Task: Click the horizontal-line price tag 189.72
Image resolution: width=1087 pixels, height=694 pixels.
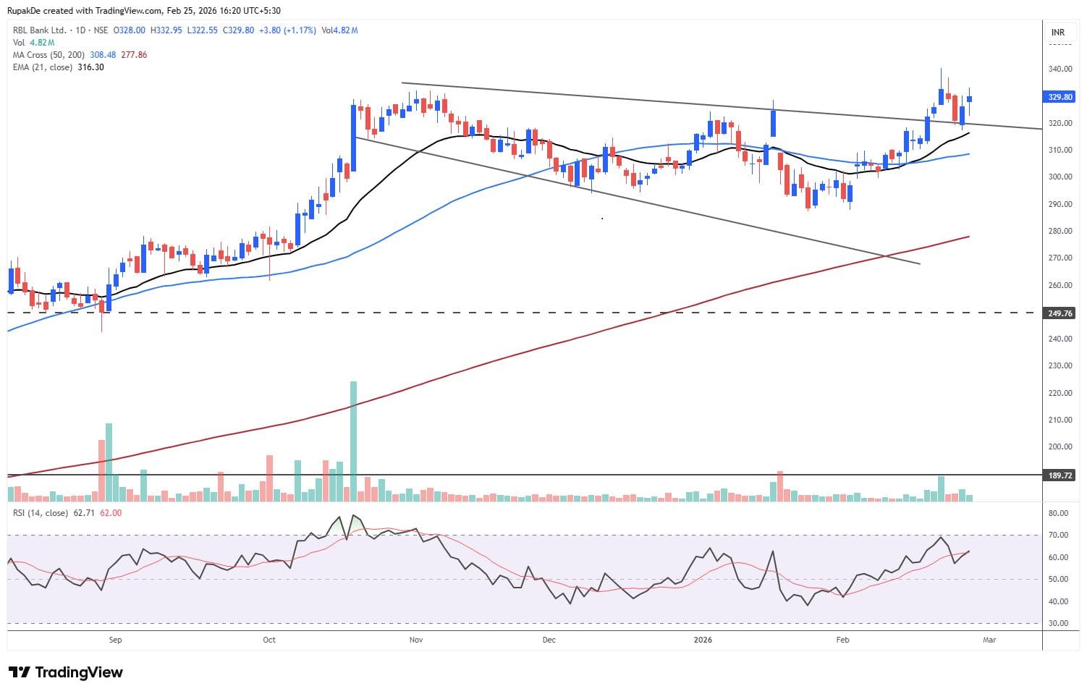Action: pos(1060,475)
